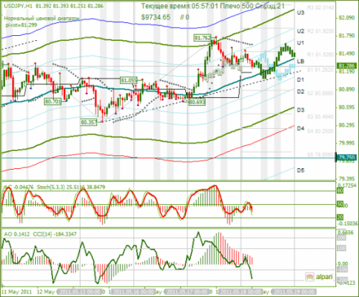Click the USDJPY,H1 chart title

[18, 6]
